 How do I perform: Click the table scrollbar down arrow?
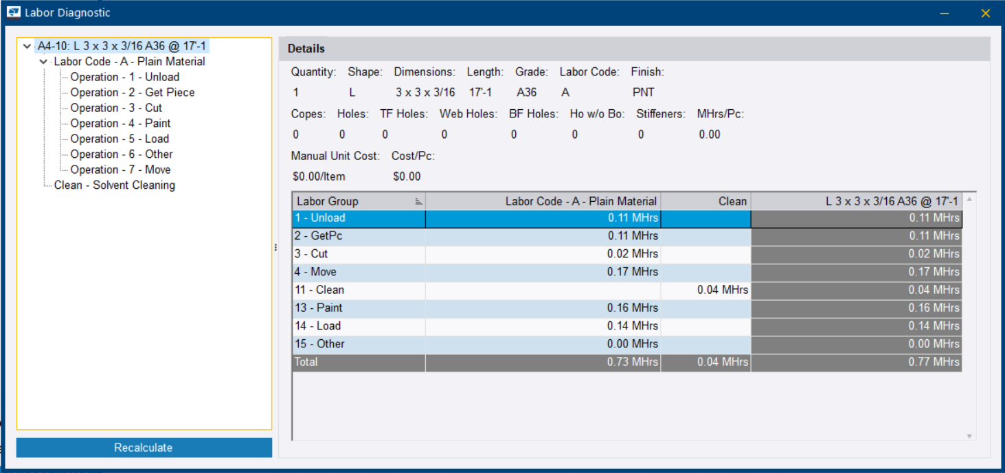point(969,436)
